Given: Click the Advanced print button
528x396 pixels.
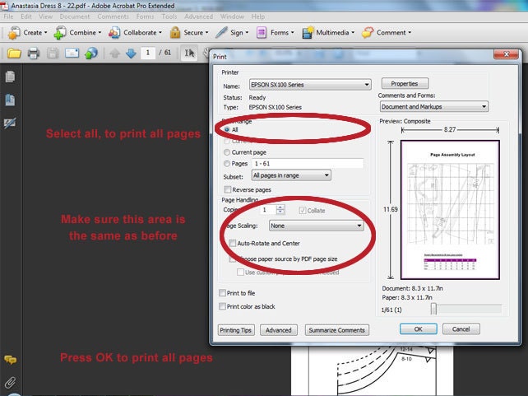Looking at the screenshot, I should tap(279, 330).
